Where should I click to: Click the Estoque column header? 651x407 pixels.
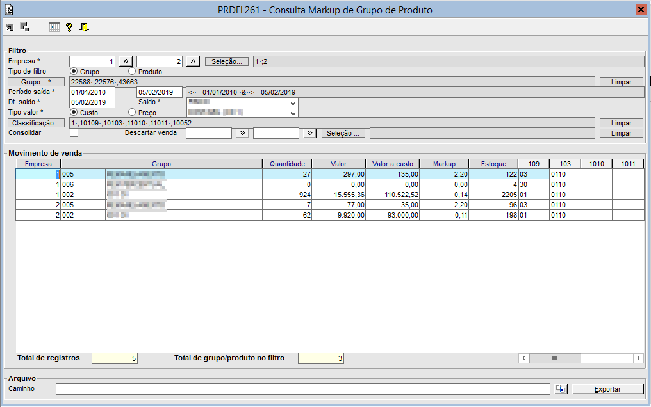tap(493, 164)
